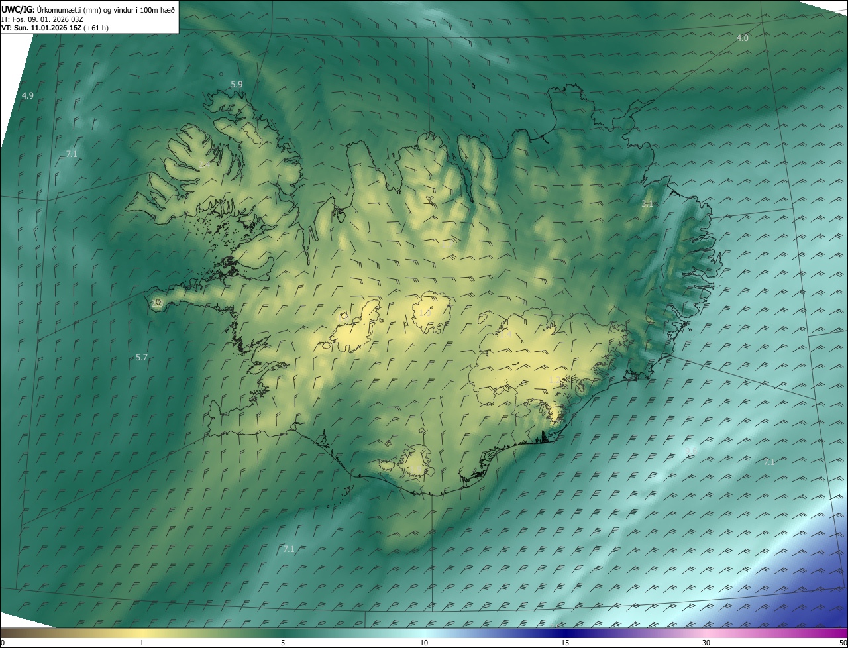Click the "IT: Fös. 09. 01. 2026 03Z" line
Viewport: 848px width, 648px height.
(42, 19)
